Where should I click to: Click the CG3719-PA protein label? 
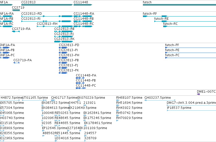coord(23,60)
